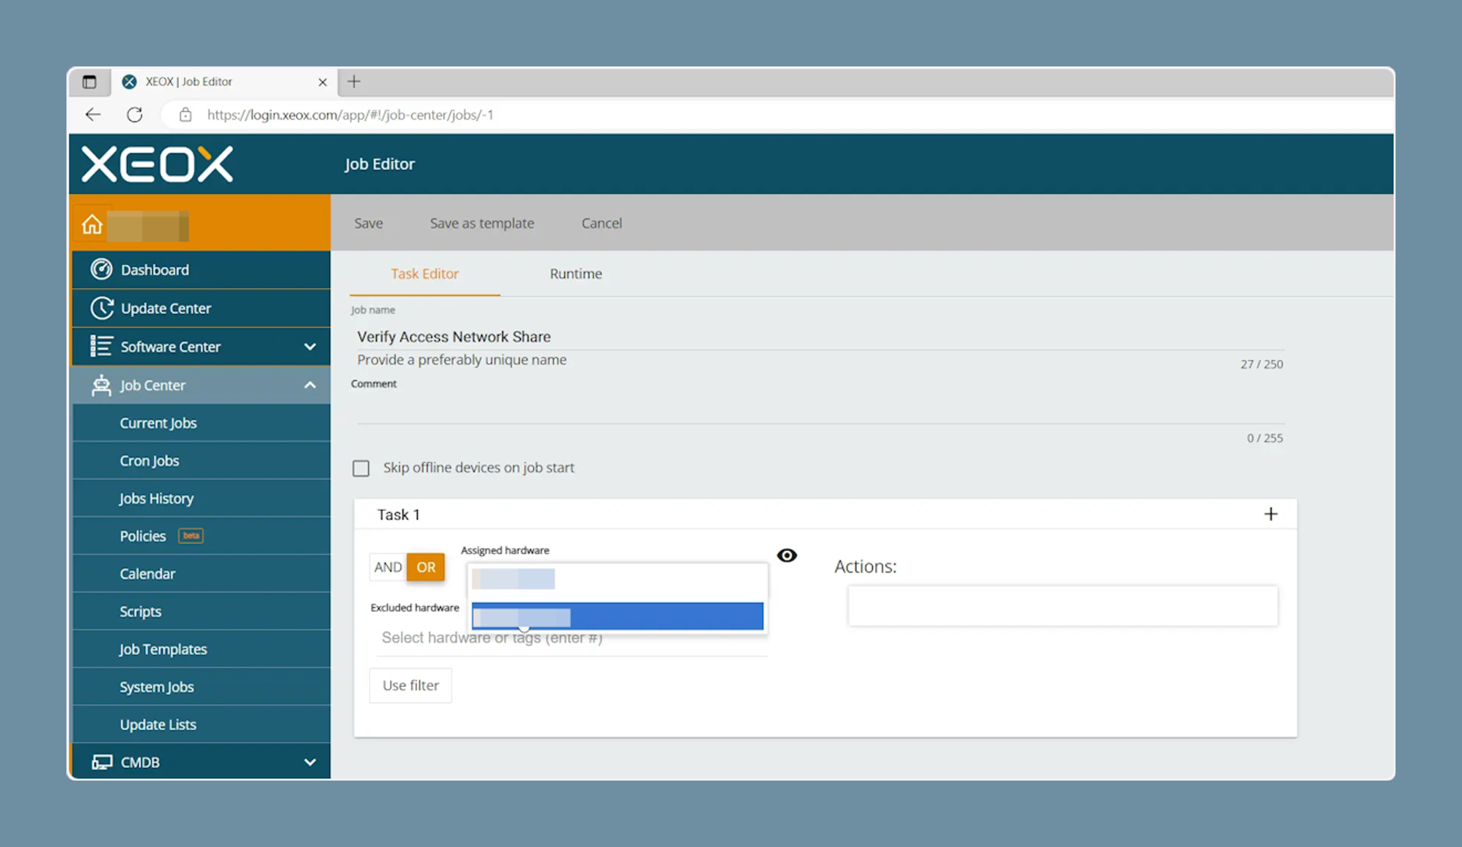
Task: Click the CMDB monitor icon
Action: [101, 761]
